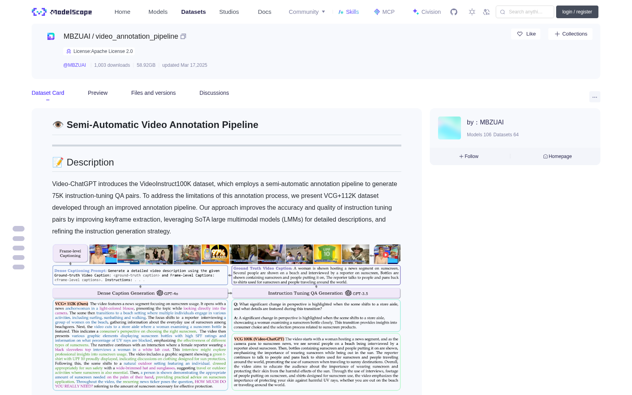The height and width of the screenshot is (395, 632).
Task: Click the Apache License 2.0 tag
Action: 99,51
